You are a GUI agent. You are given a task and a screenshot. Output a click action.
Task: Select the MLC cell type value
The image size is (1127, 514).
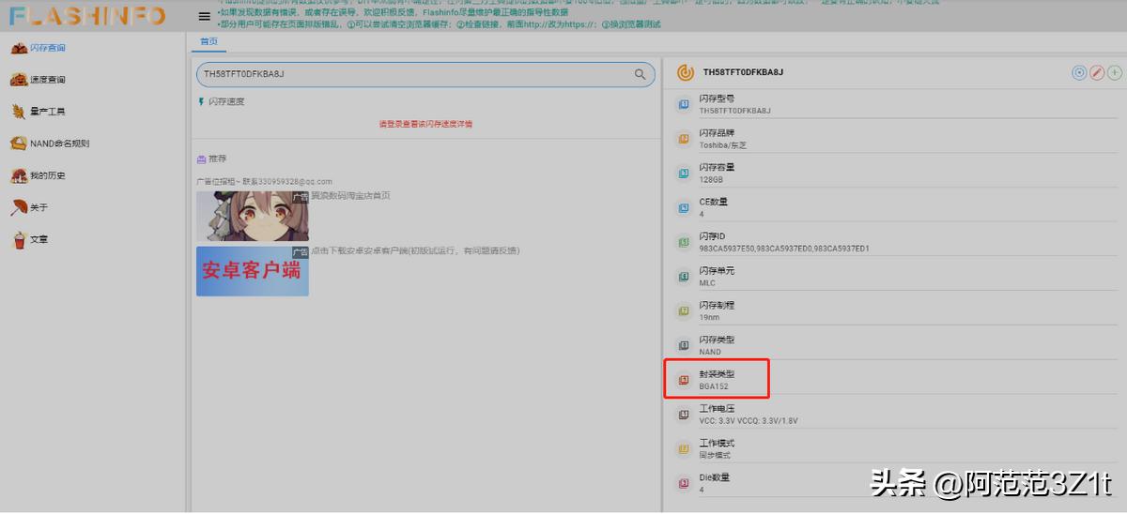point(707,283)
